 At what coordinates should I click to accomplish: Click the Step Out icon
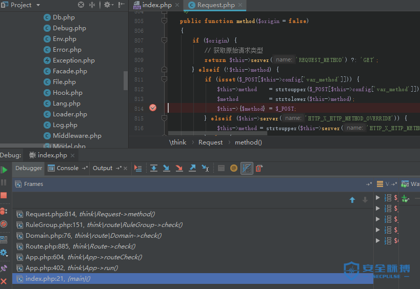[192, 168]
